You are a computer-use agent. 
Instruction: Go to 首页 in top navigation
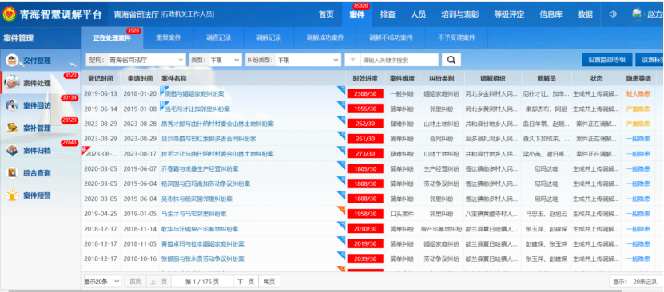[x=326, y=14]
